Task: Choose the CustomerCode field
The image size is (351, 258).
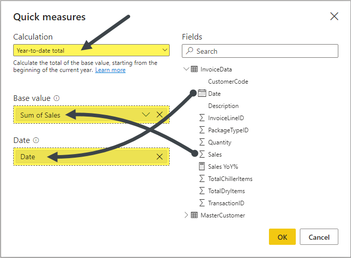Action: pos(228,81)
